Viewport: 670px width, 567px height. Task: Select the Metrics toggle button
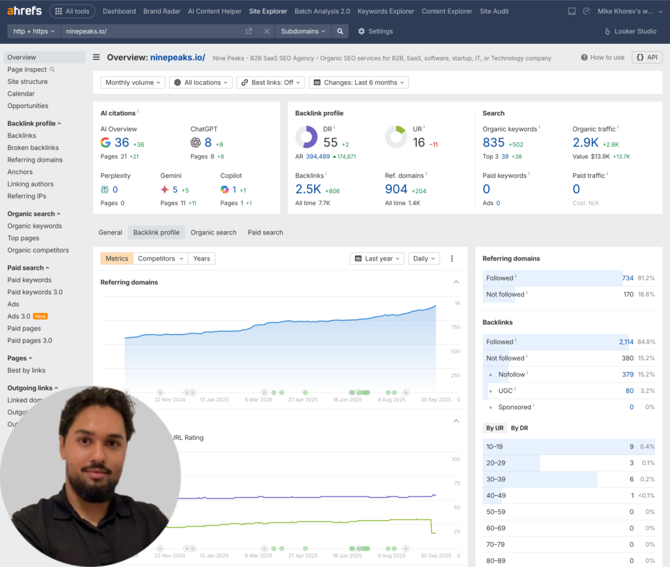116,259
